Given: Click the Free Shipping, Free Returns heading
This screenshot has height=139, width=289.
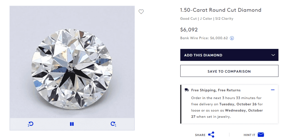Looking at the screenshot, I should click(x=216, y=90).
